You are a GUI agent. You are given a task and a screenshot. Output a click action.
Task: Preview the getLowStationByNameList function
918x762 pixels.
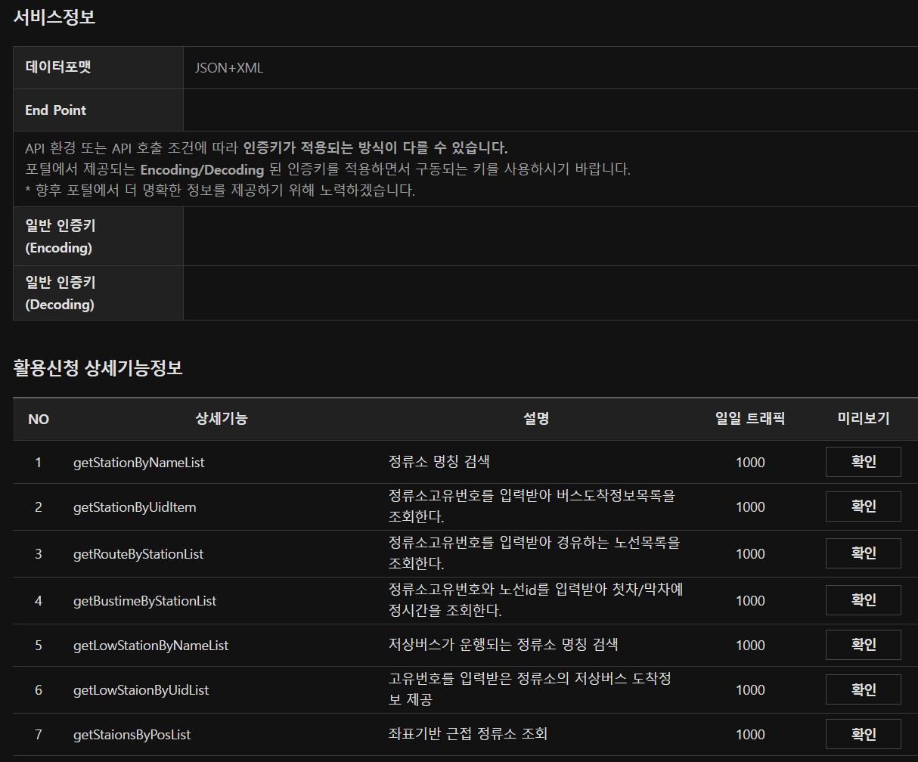tap(863, 645)
